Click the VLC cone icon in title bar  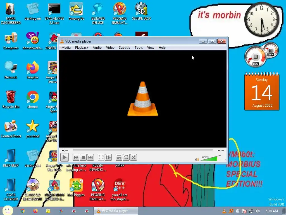62,41
